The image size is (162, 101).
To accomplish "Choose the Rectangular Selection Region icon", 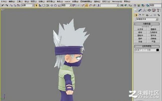I will (x=44, y=5).
